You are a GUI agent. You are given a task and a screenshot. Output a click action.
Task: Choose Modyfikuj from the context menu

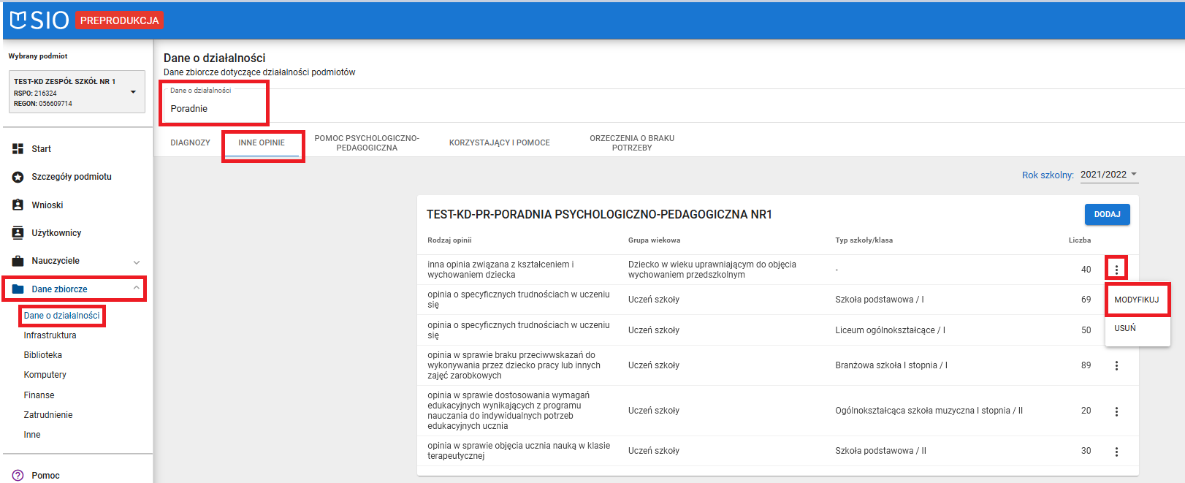tap(1137, 300)
